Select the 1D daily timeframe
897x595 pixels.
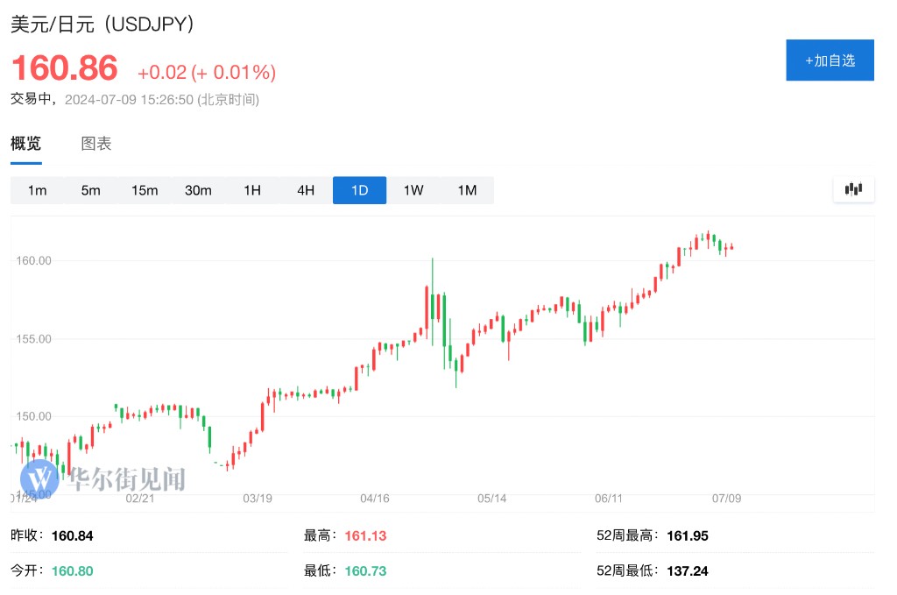(x=359, y=190)
